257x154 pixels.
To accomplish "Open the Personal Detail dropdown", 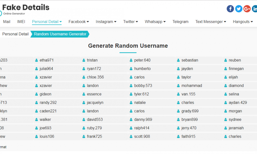I will click(47, 22).
